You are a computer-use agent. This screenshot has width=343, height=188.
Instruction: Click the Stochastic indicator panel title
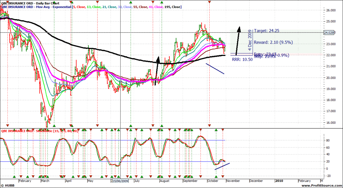pyautogui.click(x=40, y=131)
